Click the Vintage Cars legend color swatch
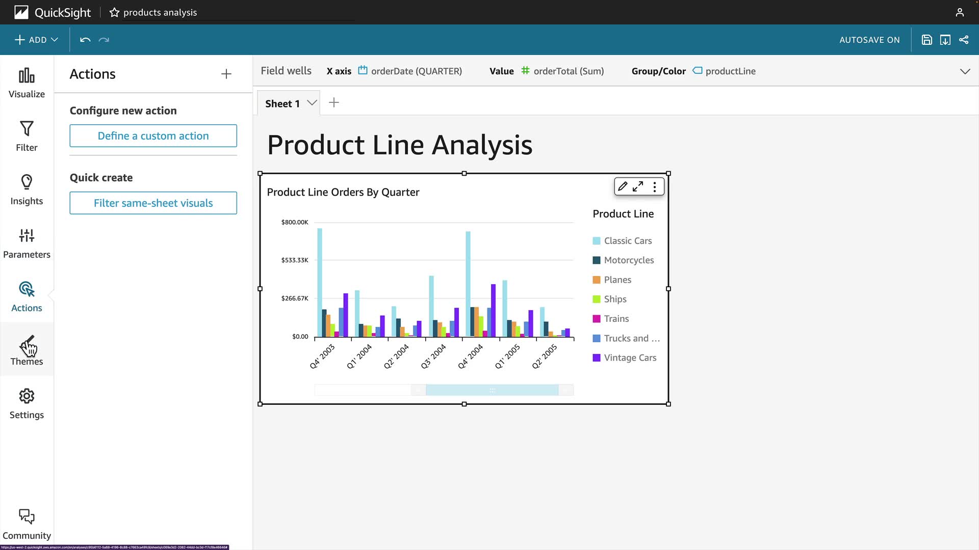 tap(597, 358)
